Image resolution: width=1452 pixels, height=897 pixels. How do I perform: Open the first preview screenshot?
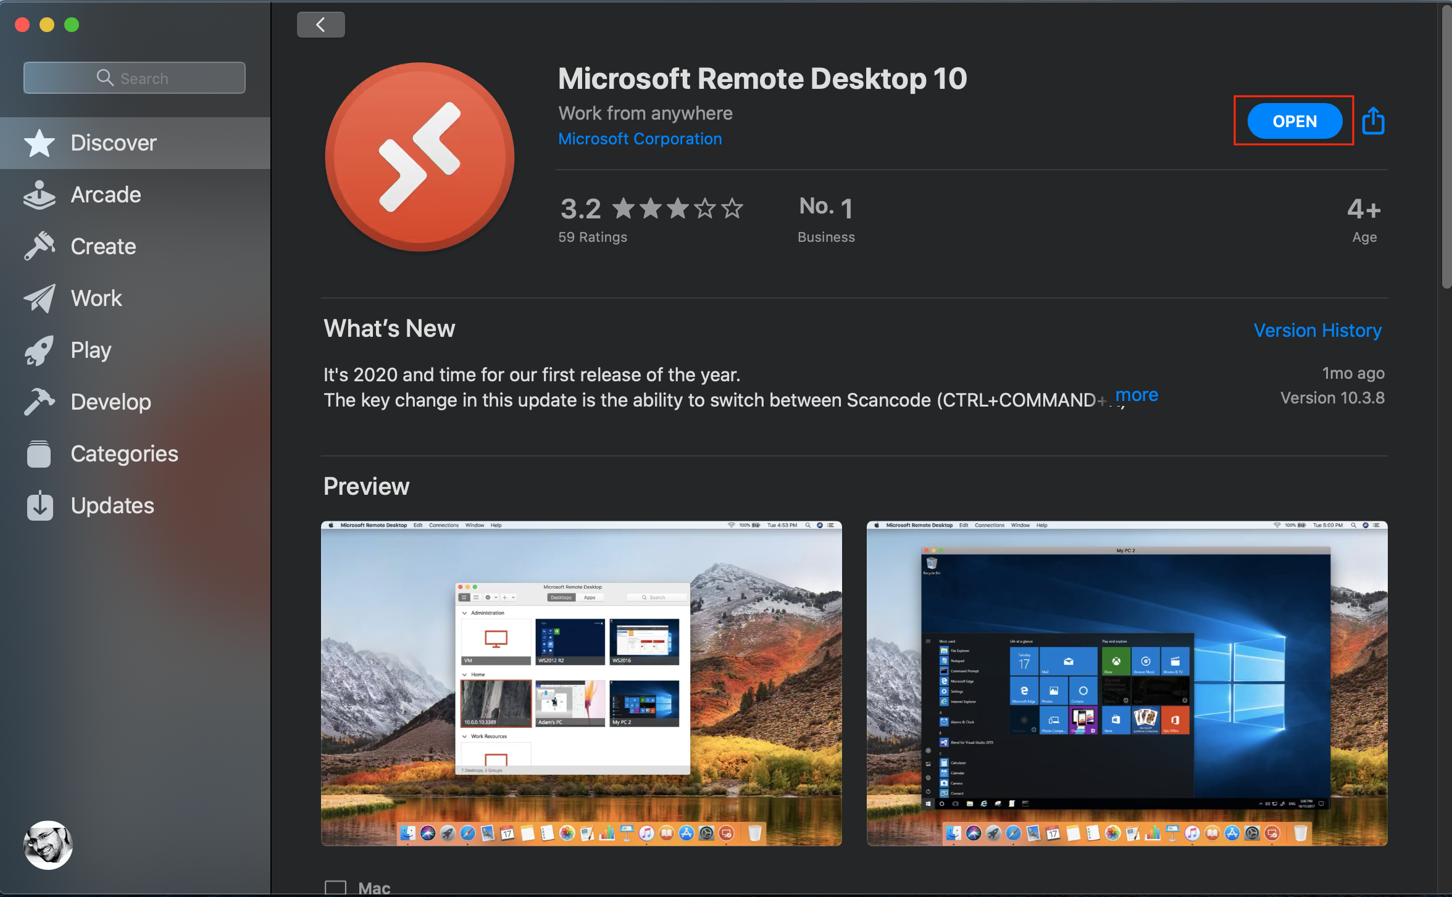click(x=582, y=684)
